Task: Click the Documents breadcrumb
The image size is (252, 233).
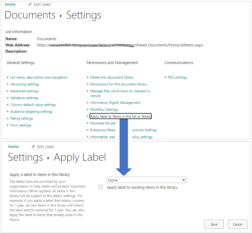Action: click(30, 15)
